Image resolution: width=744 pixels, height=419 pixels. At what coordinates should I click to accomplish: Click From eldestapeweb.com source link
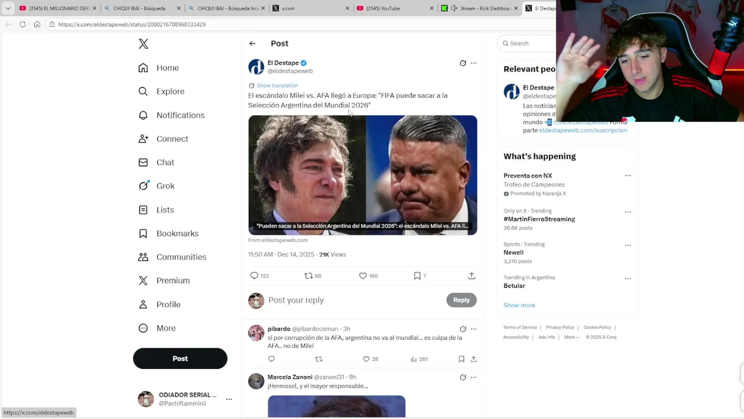278,240
